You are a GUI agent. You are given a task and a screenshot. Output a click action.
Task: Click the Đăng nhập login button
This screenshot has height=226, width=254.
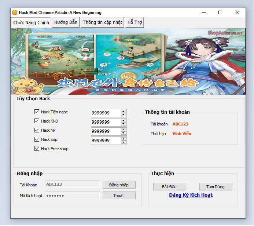(119, 185)
